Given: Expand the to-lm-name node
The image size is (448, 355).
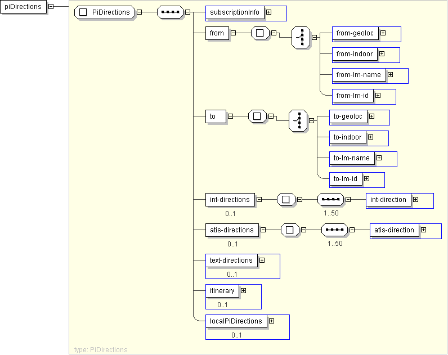Looking at the screenshot, I should [x=379, y=158].
